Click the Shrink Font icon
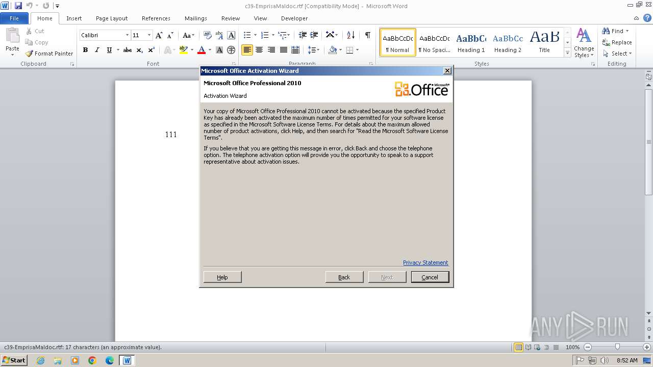The image size is (653, 367). (170, 35)
